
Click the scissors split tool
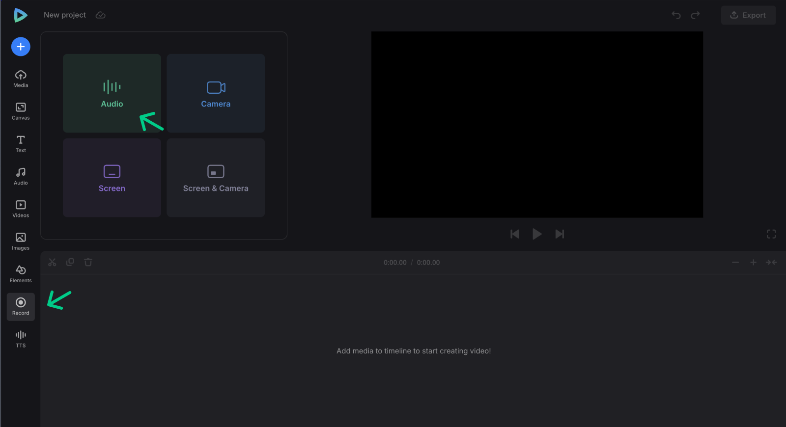coord(52,262)
